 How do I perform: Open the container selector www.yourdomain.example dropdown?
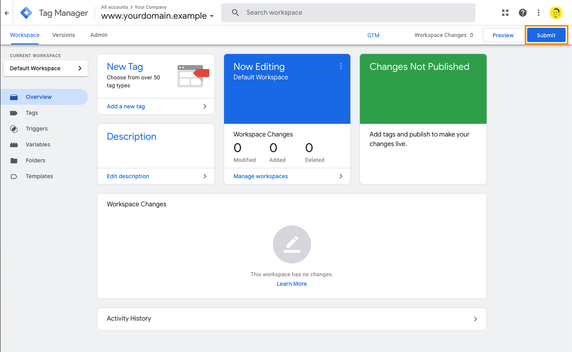pos(157,16)
